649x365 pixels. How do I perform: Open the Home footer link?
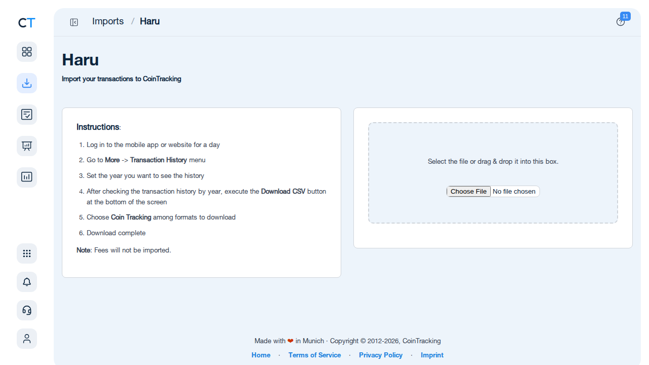[261, 355]
